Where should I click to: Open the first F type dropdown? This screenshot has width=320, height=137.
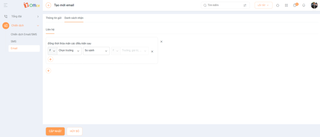coord(52,51)
